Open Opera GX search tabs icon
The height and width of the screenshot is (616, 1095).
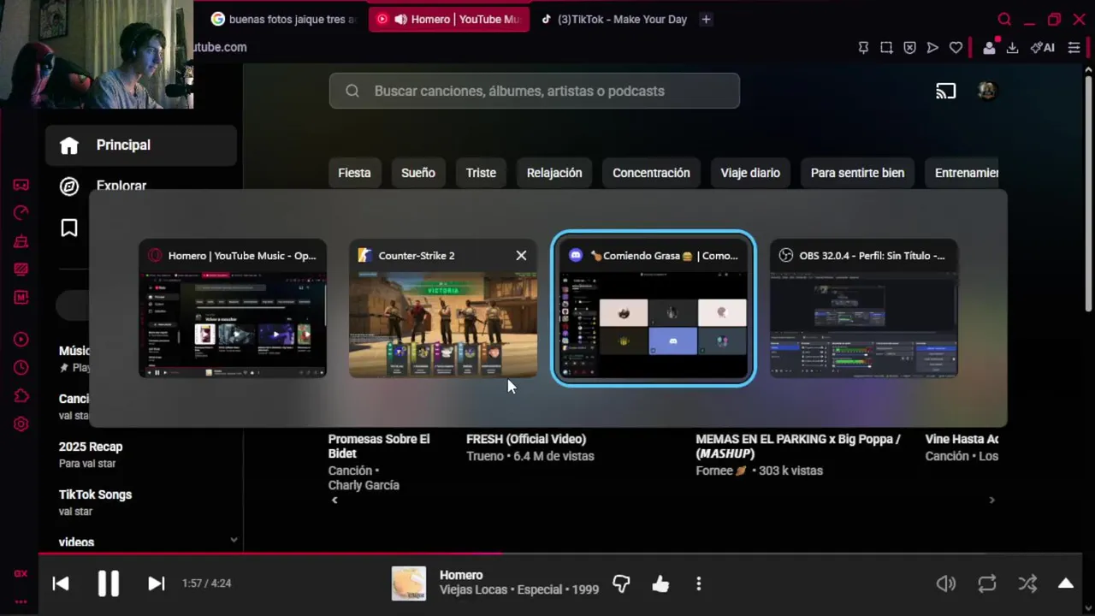[x=1004, y=19]
